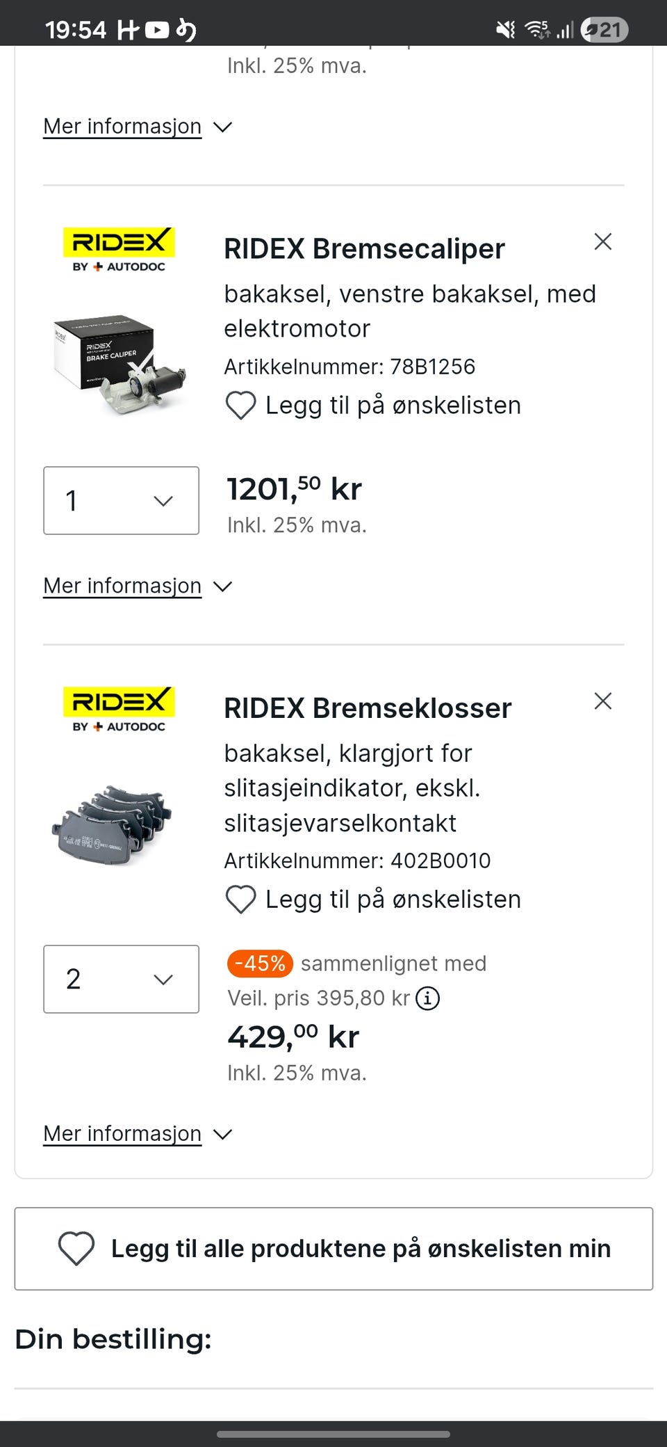
Task: View brake caliper product image
Action: (120, 364)
